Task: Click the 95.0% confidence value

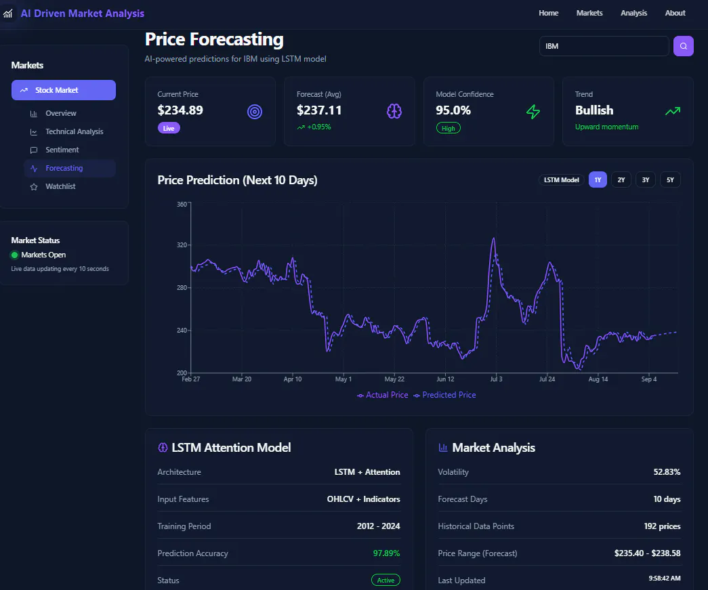Action: [453, 110]
